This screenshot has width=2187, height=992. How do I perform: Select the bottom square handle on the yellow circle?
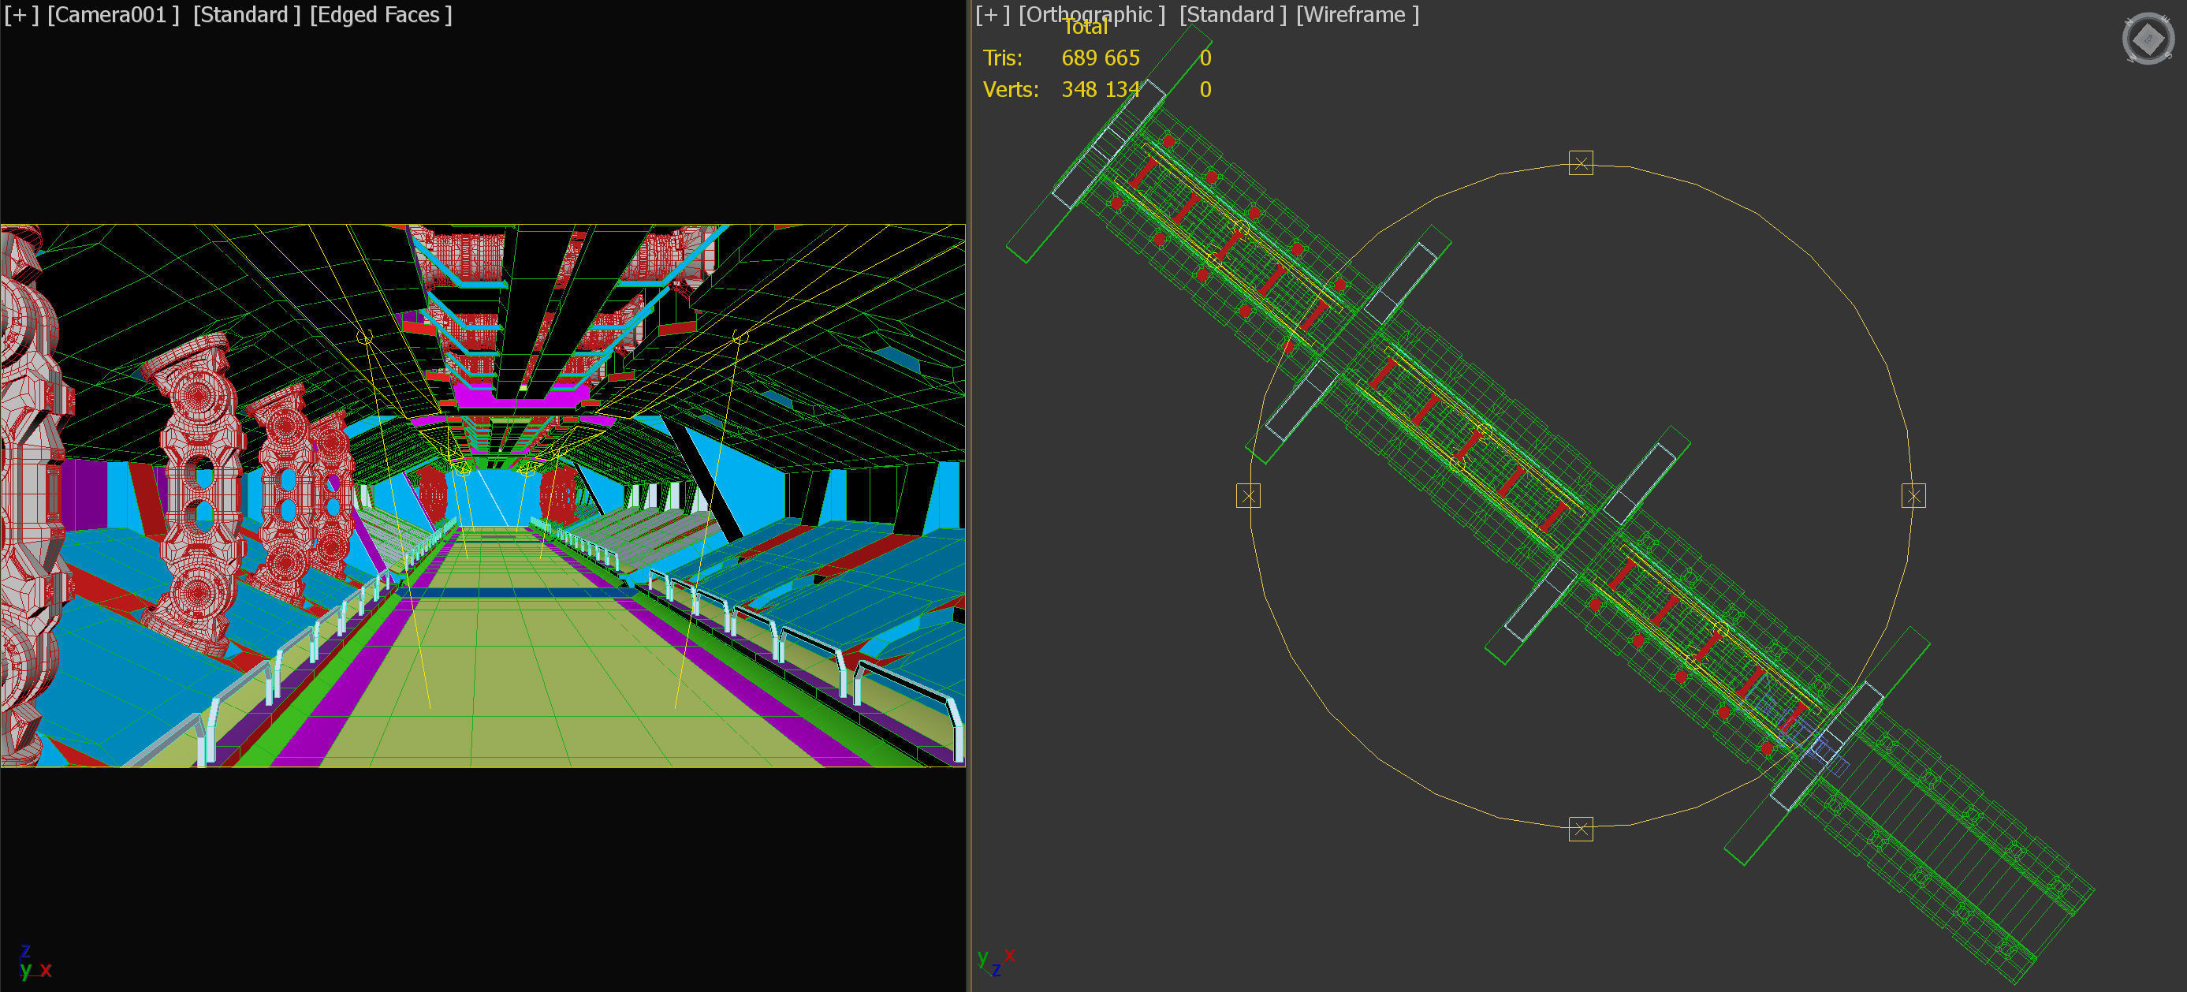[1580, 829]
